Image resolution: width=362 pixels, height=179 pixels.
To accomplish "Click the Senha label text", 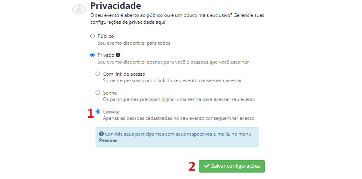I will pos(110,93).
